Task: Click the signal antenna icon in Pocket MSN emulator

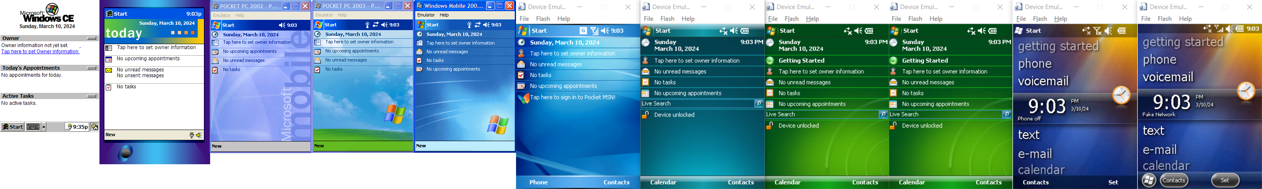Action: pos(594,31)
